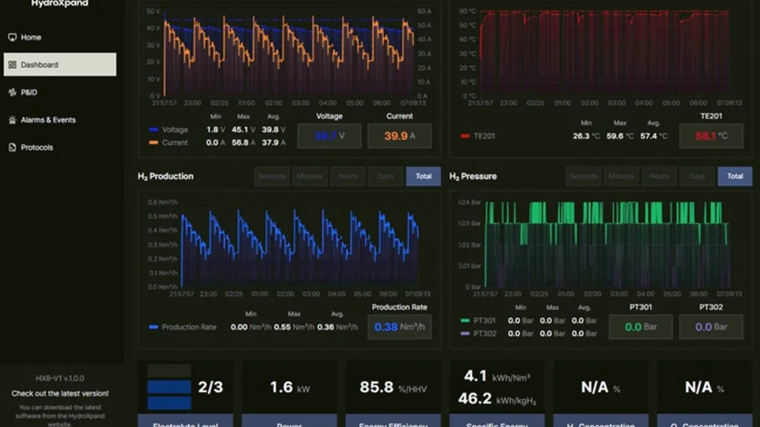Viewport: 760px width, 427px height.
Task: Click the Alarms & Events bell icon
Action: pyautogui.click(x=12, y=120)
